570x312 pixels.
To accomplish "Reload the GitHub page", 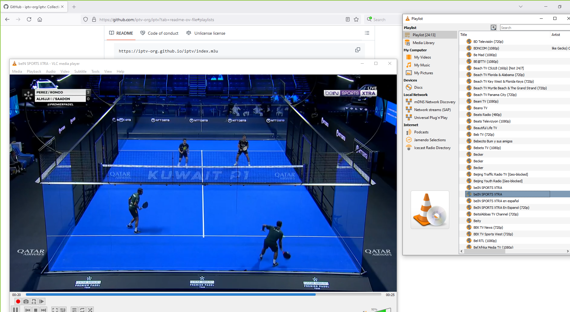I will (29, 19).
